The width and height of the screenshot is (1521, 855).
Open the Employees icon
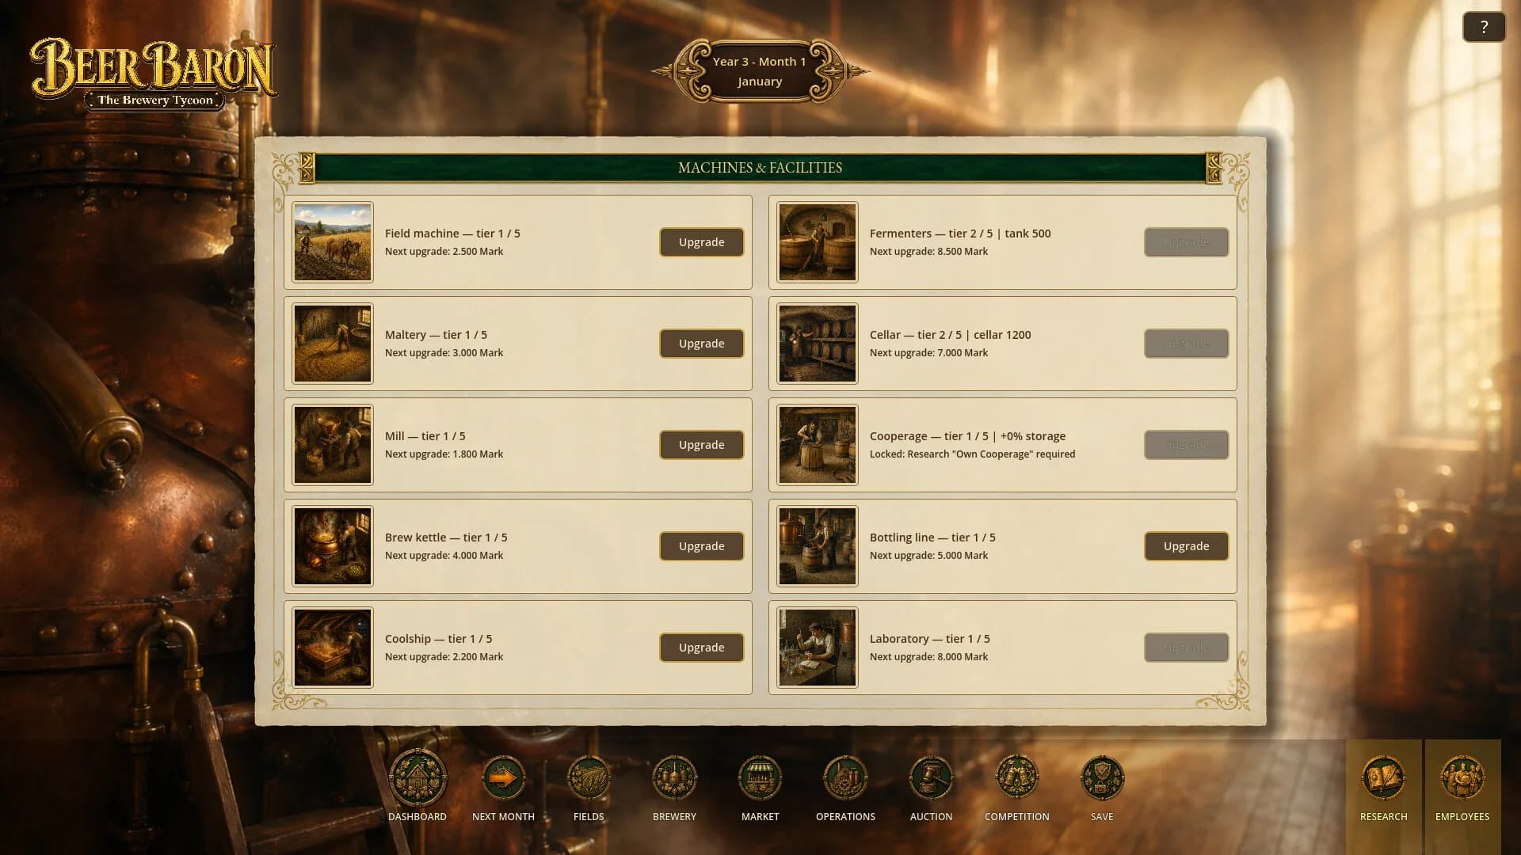pos(1462,778)
